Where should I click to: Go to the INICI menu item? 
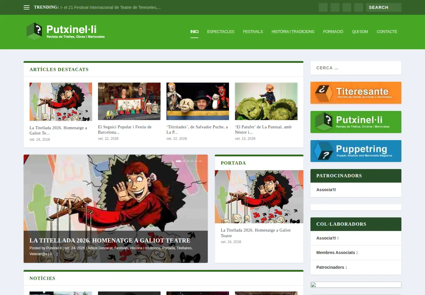194,32
